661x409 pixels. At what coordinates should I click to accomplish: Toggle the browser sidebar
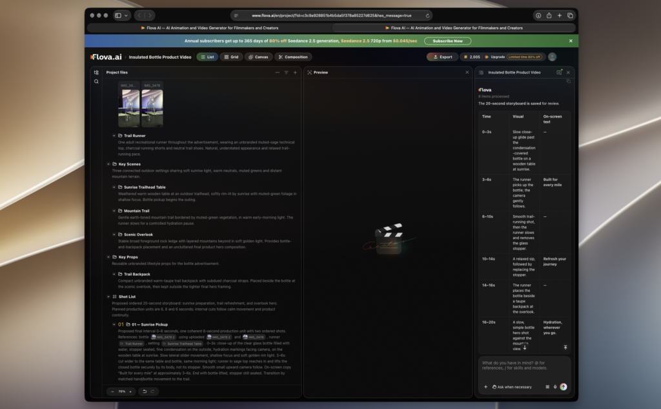point(118,16)
